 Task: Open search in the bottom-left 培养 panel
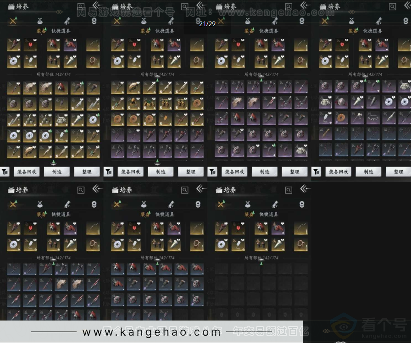click(81, 190)
